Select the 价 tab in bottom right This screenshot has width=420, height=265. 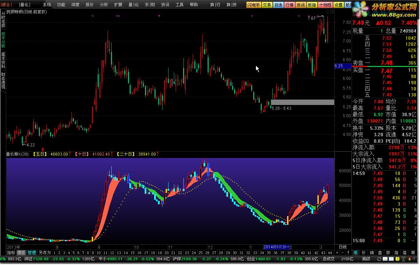(364, 253)
